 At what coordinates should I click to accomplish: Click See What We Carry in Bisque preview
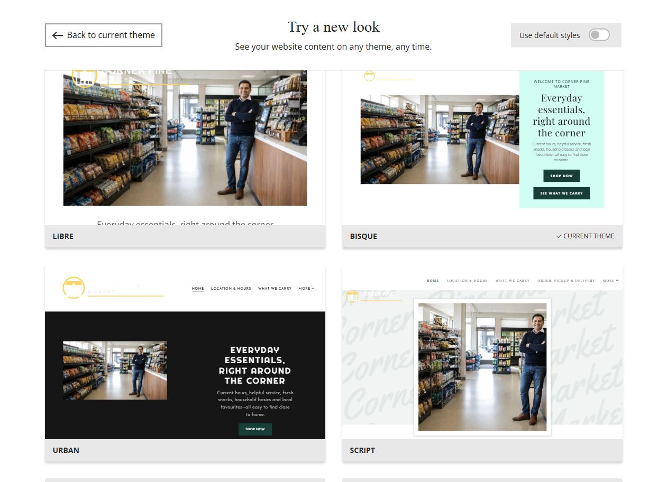[561, 193]
